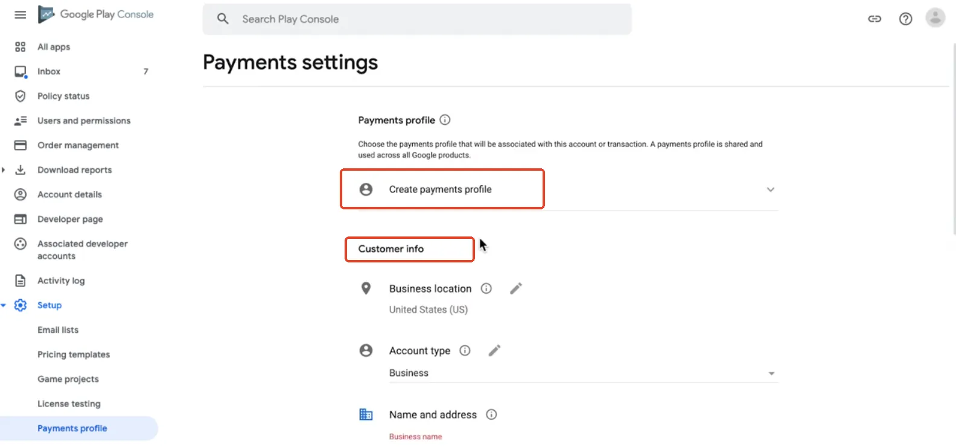Click the copy link icon in header
Screen dimensions: 956x447
[x=875, y=19]
